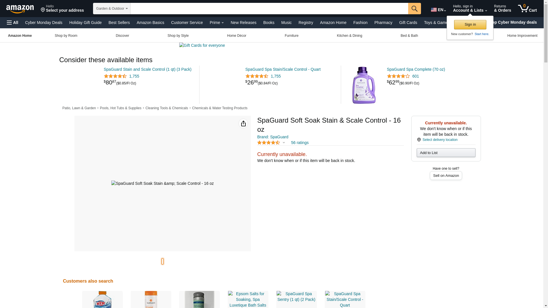
Task: Select the SpaGuard Spa Complete product thumbnail
Action: pyautogui.click(x=364, y=85)
